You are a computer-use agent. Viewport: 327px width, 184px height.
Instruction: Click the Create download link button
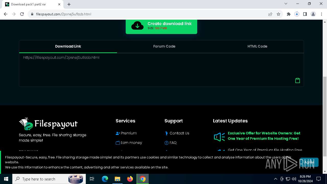(161, 27)
